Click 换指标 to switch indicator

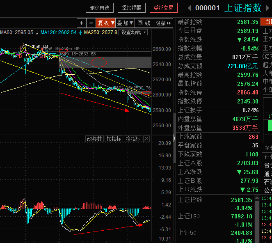click(133, 139)
